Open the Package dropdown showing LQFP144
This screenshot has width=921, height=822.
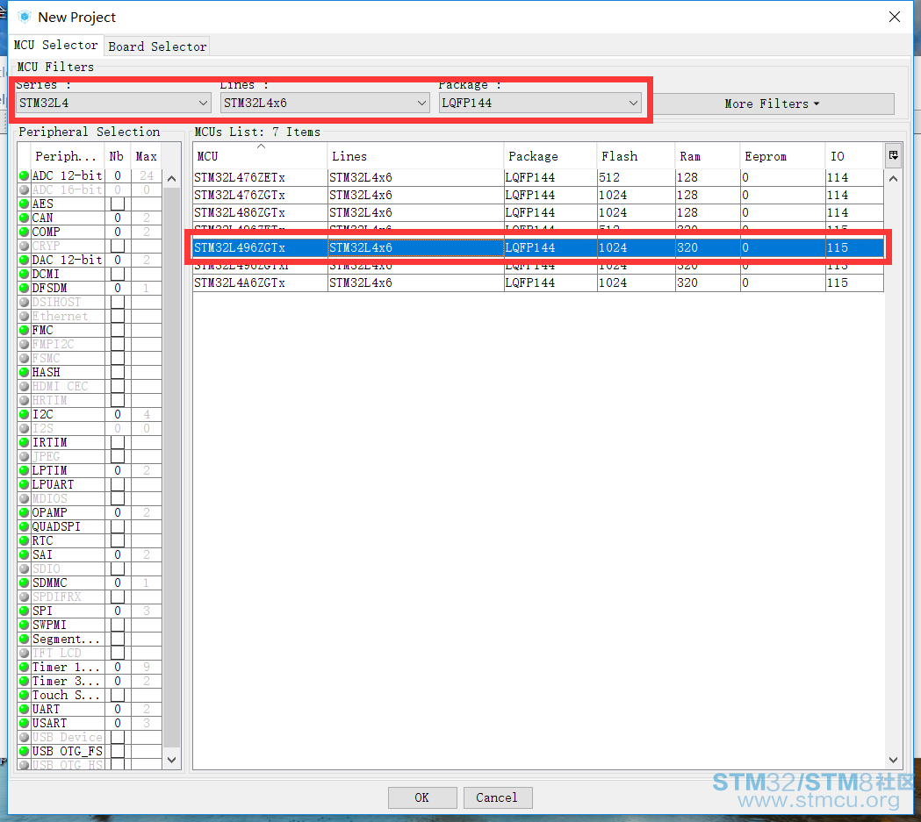click(x=539, y=103)
